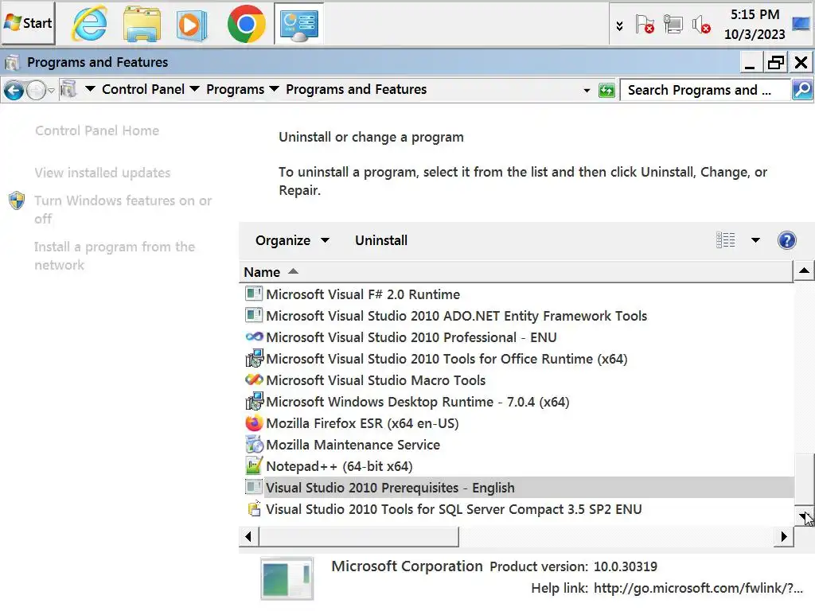Open Windows Explorer folder icon in taskbar
815x611 pixels.
coord(142,24)
